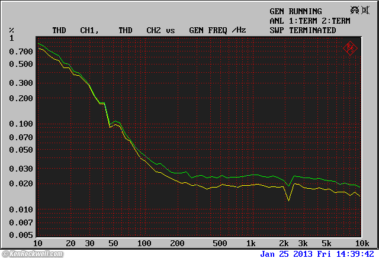Click the 0.070 y-axis value

(x=21, y=137)
